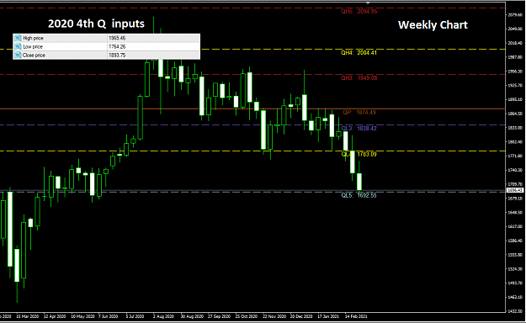Click the 1833.00 price scale label
This screenshot has height=323, width=526.
(x=515, y=128)
